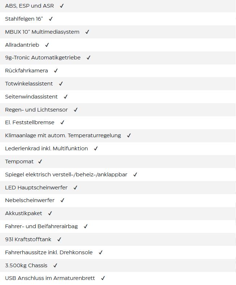Click the checkmark beside Totwinkelassistent
The image size is (236, 285).
pyautogui.click(x=61, y=84)
